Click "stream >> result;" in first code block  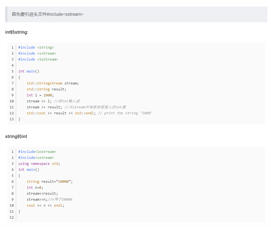point(44,107)
